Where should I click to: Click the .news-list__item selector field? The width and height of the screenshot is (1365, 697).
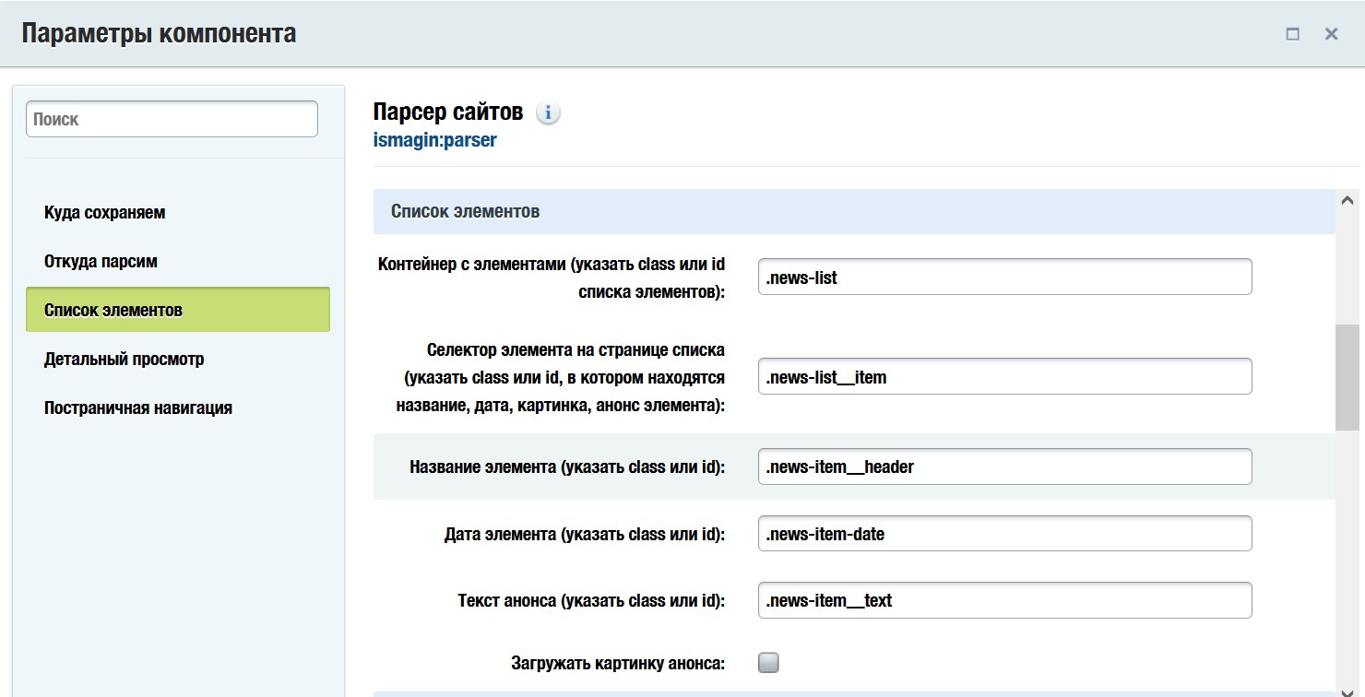pos(1004,376)
